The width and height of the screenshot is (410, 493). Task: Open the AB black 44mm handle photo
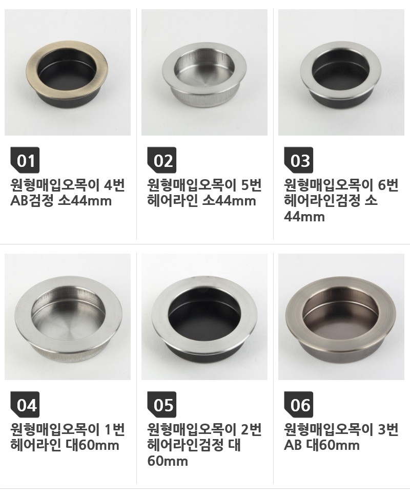pyautogui.click(x=68, y=72)
